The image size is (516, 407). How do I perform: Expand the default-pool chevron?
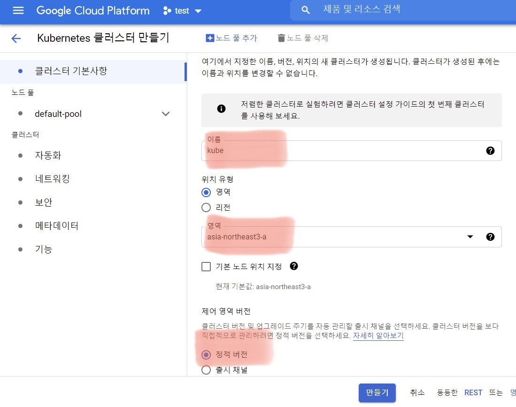tap(166, 114)
